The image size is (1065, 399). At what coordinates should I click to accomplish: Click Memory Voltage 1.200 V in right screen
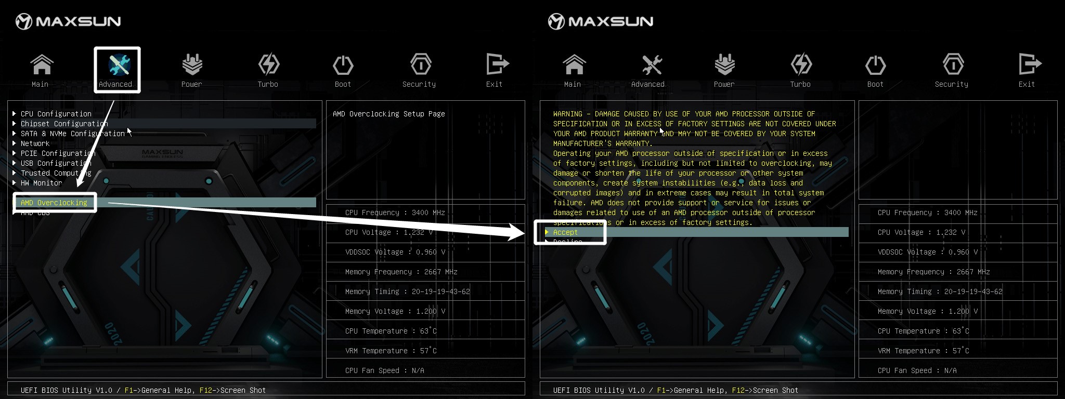(x=928, y=311)
